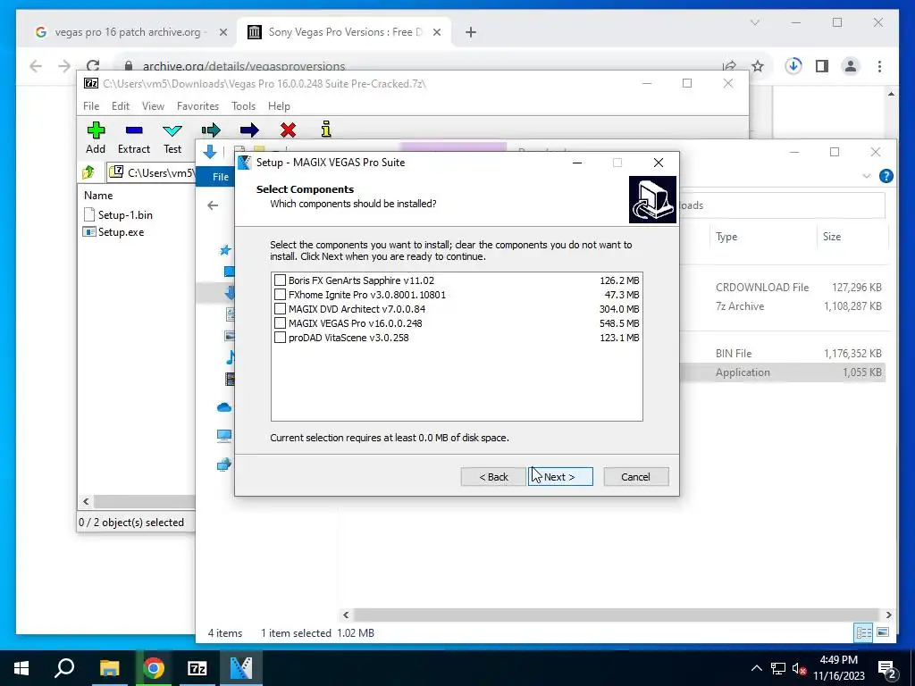Open the 7-Zip Help menu
Image resolution: width=915 pixels, height=686 pixels.
279,106
